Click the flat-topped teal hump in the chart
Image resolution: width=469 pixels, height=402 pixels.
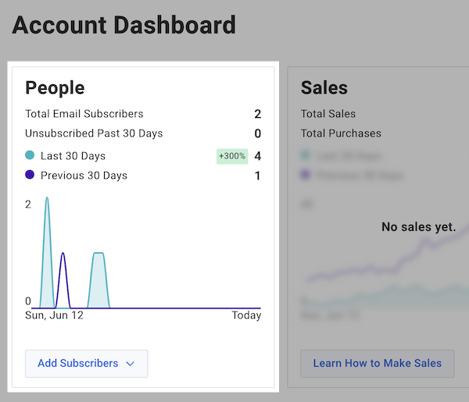pyautogui.click(x=98, y=256)
